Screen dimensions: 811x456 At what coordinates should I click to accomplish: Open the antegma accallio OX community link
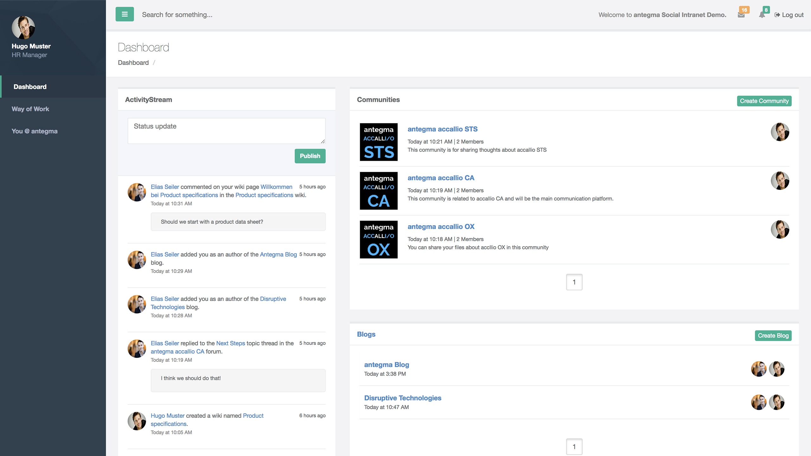[x=441, y=227]
